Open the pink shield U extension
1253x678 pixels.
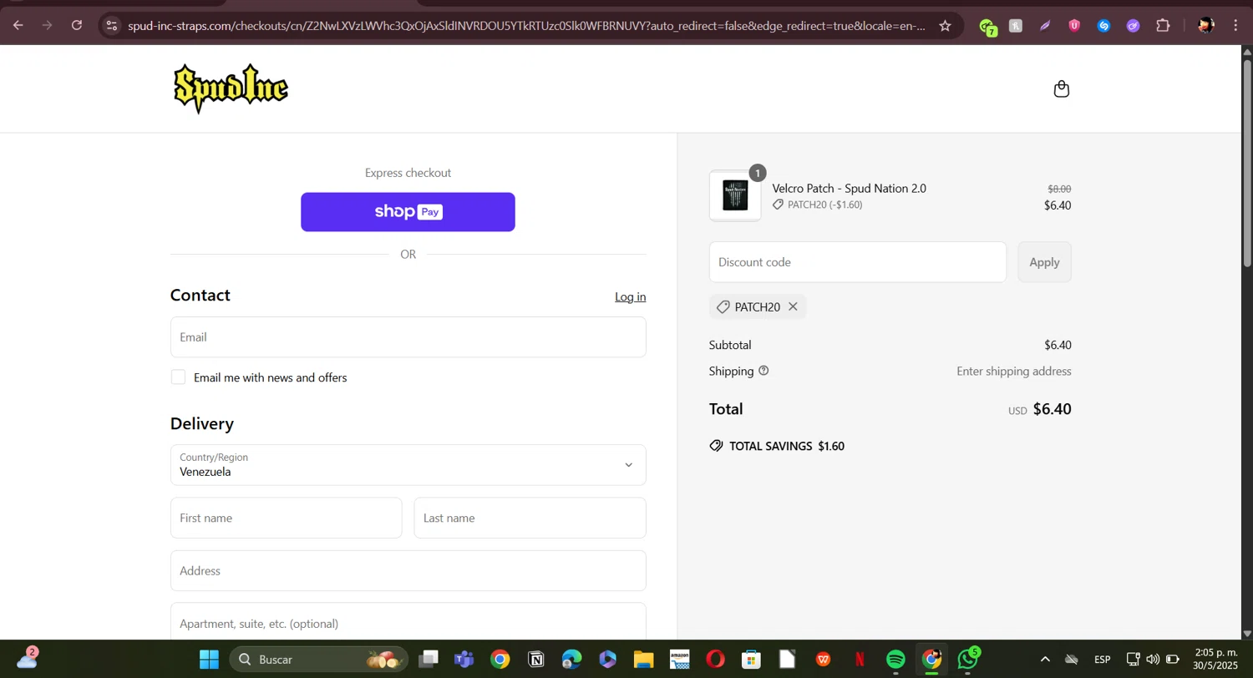pos(1074,26)
